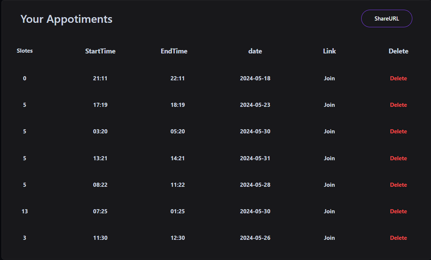Join the 13-slot appointment at 07:25

(329, 211)
